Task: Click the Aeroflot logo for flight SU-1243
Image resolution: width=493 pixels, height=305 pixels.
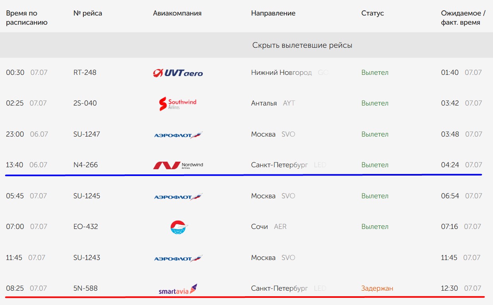Action: click(x=178, y=258)
